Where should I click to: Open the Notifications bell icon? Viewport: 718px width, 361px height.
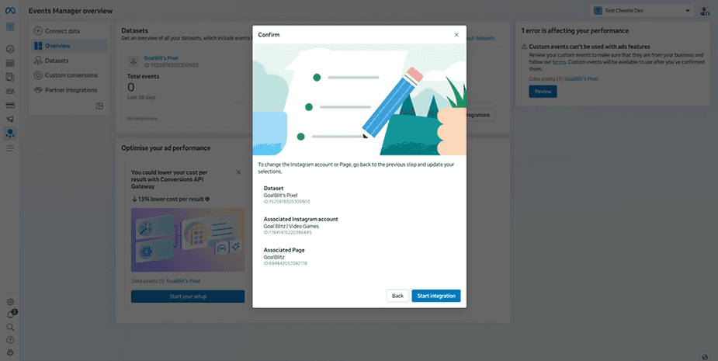coord(10,314)
